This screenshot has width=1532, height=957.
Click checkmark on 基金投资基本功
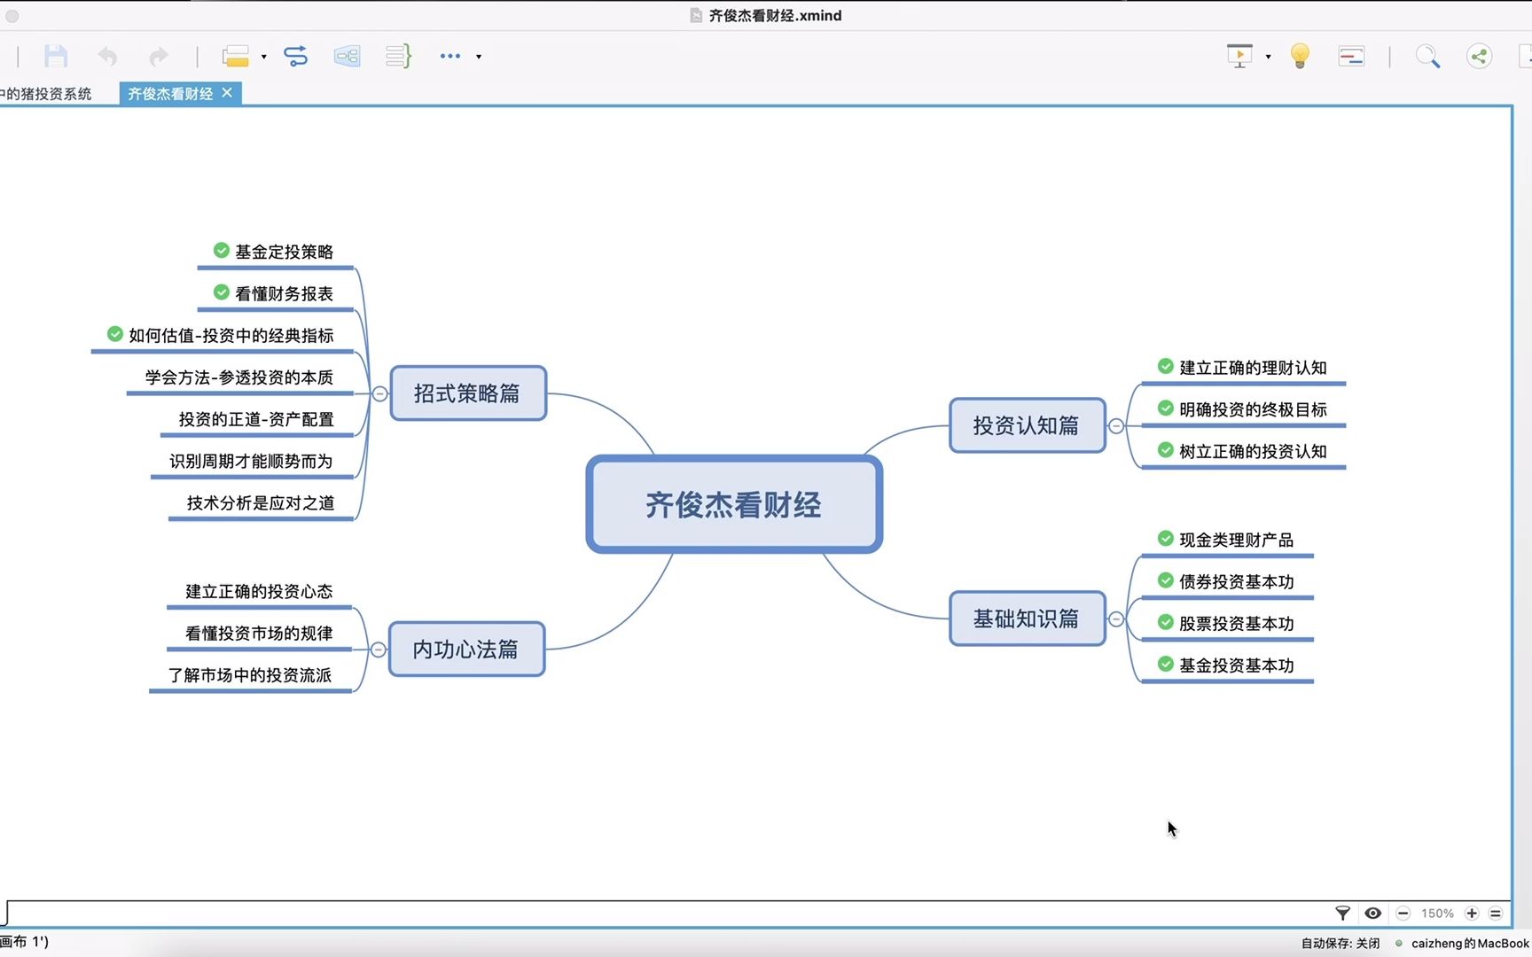[1166, 664]
